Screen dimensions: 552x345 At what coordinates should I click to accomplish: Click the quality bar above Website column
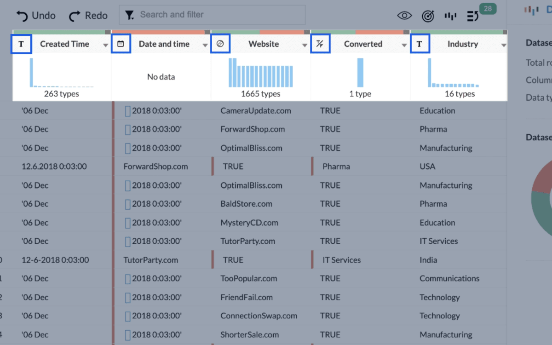[x=261, y=32]
